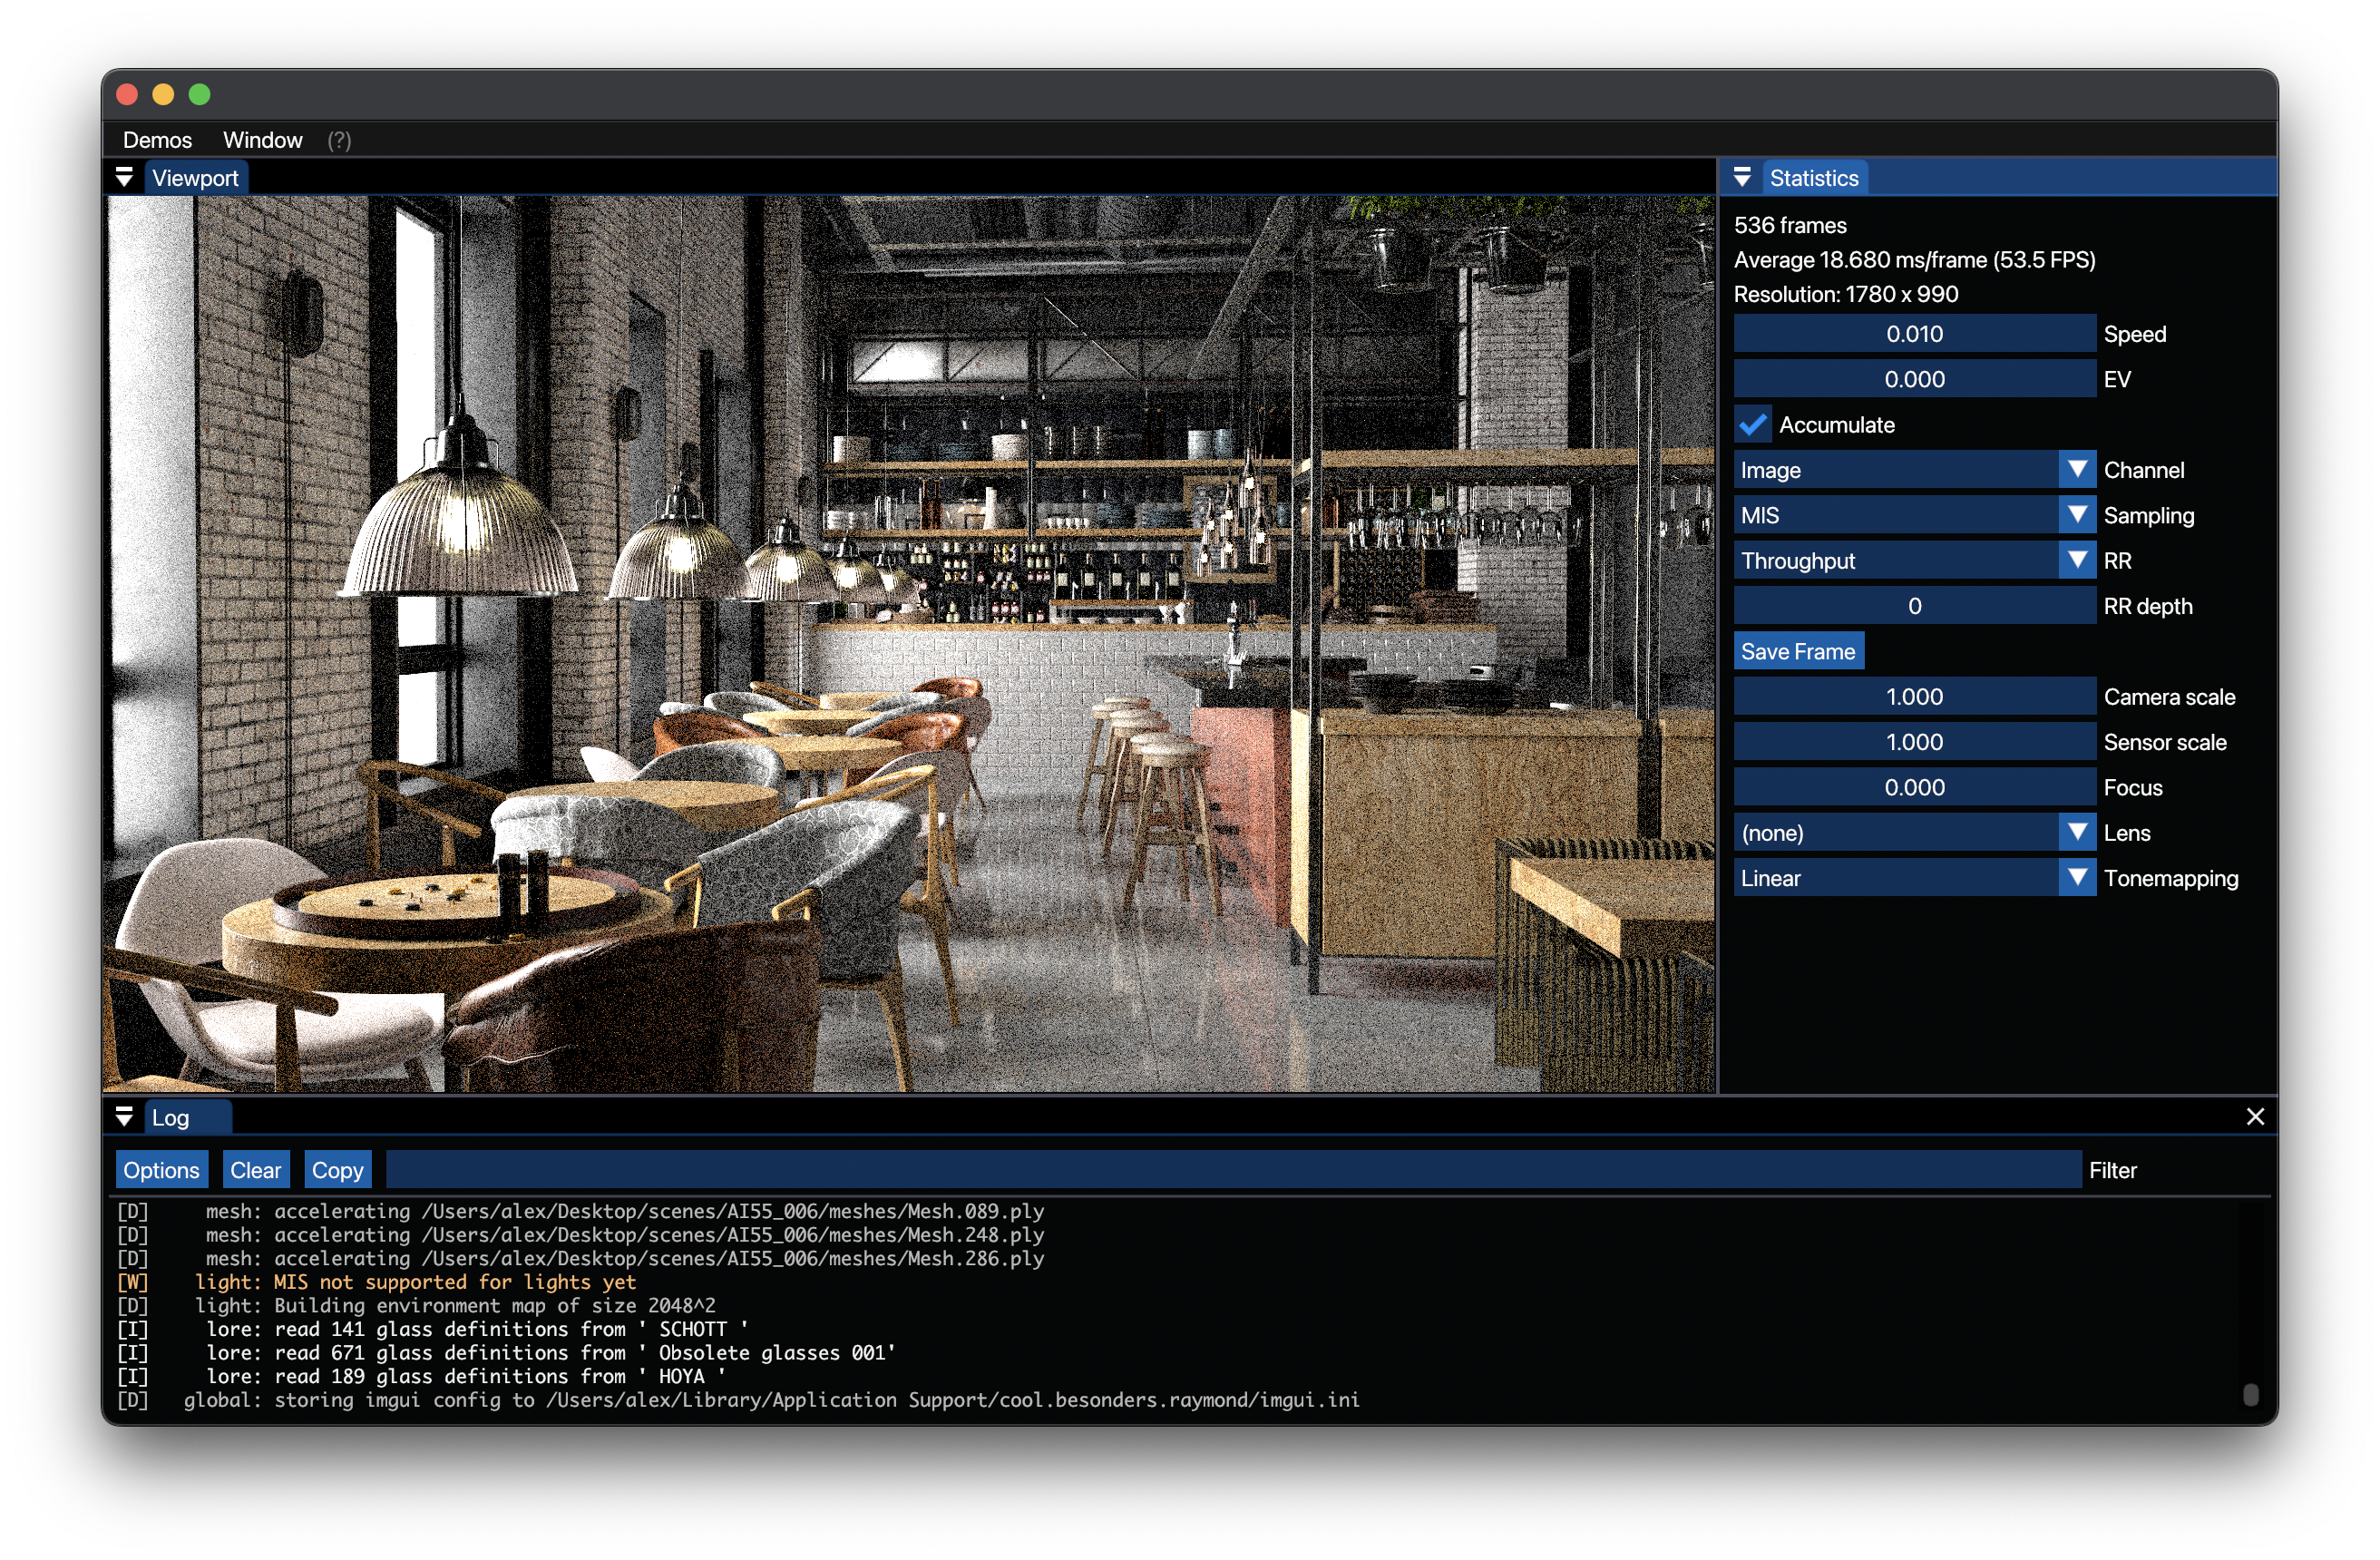Click the Viewport panel collapse triangle icon
This screenshot has height=1560, width=2380.
124,178
